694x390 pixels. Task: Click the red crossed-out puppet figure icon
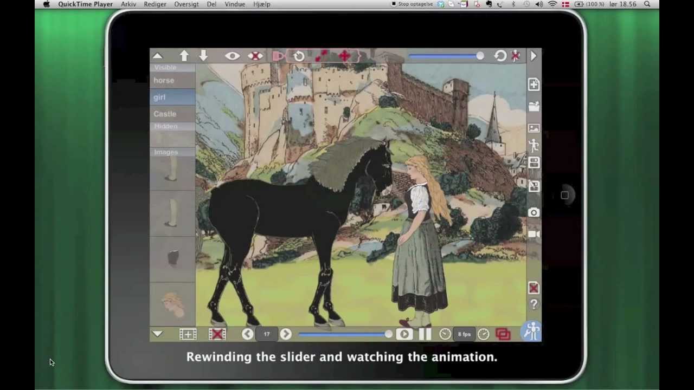coord(516,56)
